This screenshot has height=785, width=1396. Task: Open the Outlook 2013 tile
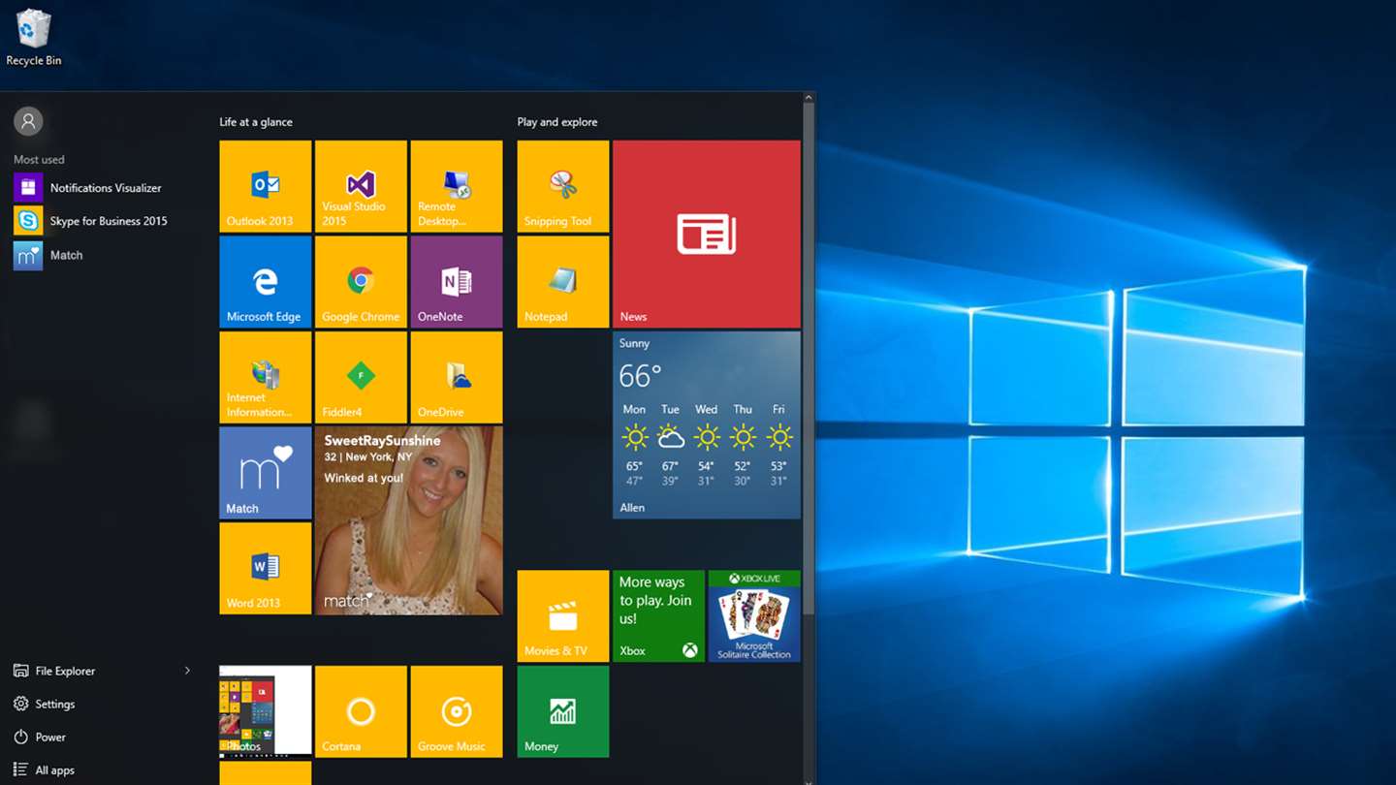[265, 186]
